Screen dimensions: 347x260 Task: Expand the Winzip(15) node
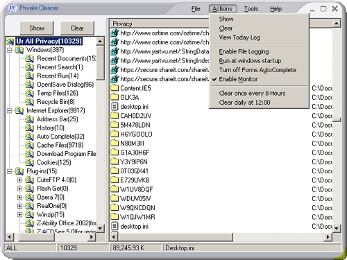coord(20,215)
